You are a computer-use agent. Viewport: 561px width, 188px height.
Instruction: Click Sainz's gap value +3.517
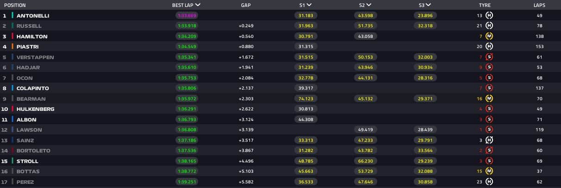point(246,140)
